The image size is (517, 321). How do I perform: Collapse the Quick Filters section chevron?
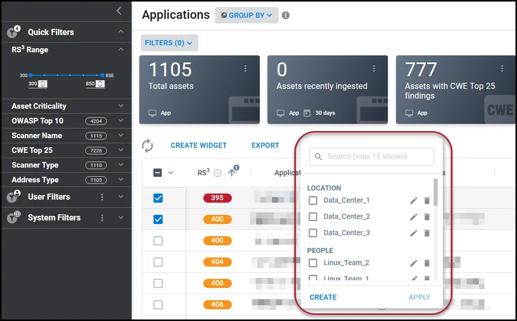tap(121, 31)
